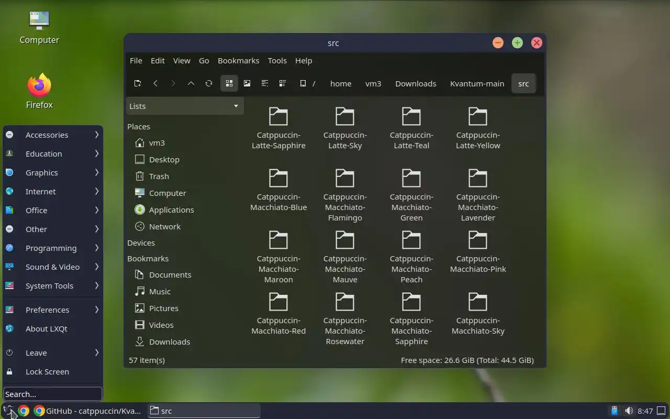Viewport: 670px width, 419px height.
Task: Select the Catppuccin-Latte-Sapphire folder
Action: coord(278,128)
